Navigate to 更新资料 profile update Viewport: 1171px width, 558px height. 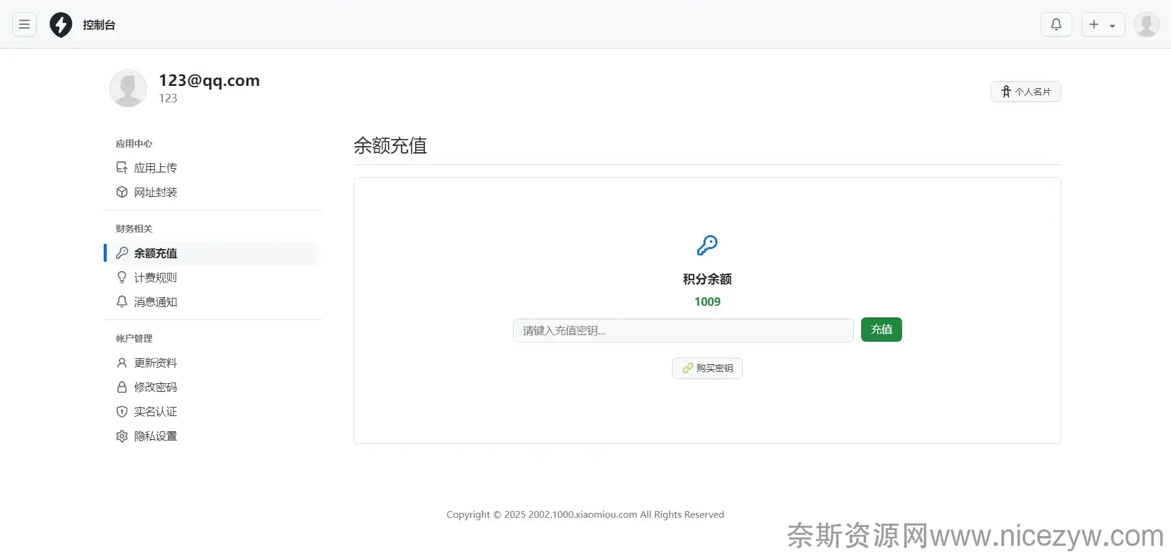155,362
